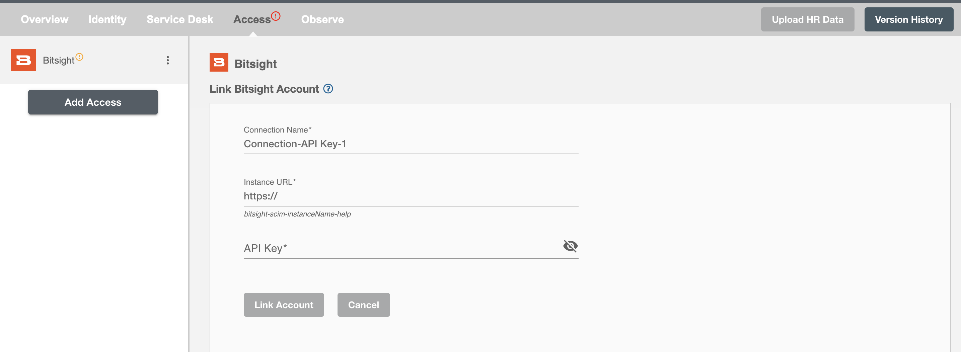The image size is (961, 352).
Task: Cancel linking the Bitsight account
Action: pos(364,305)
